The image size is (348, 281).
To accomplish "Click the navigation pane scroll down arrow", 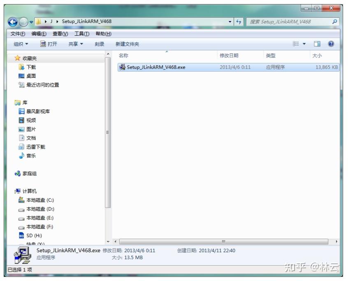I will (x=108, y=242).
